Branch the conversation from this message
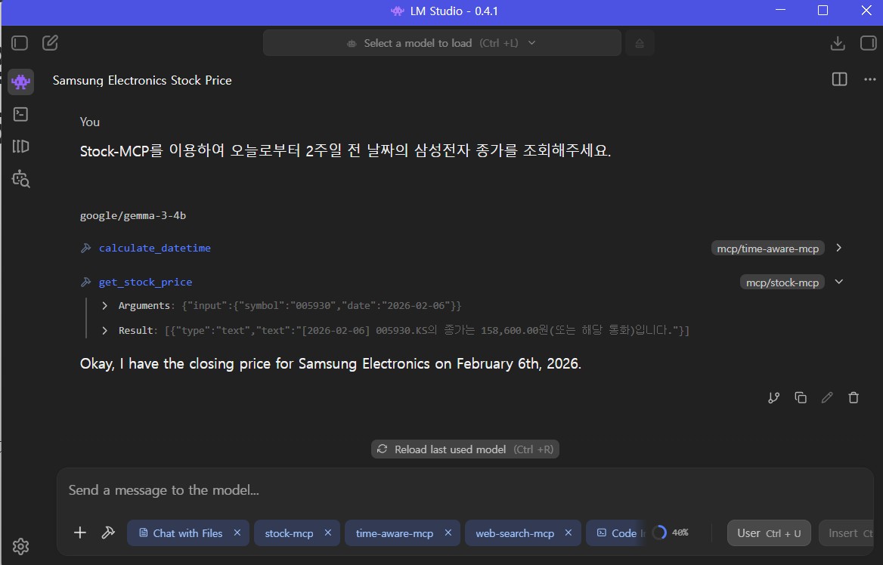This screenshot has width=883, height=565. coord(773,398)
